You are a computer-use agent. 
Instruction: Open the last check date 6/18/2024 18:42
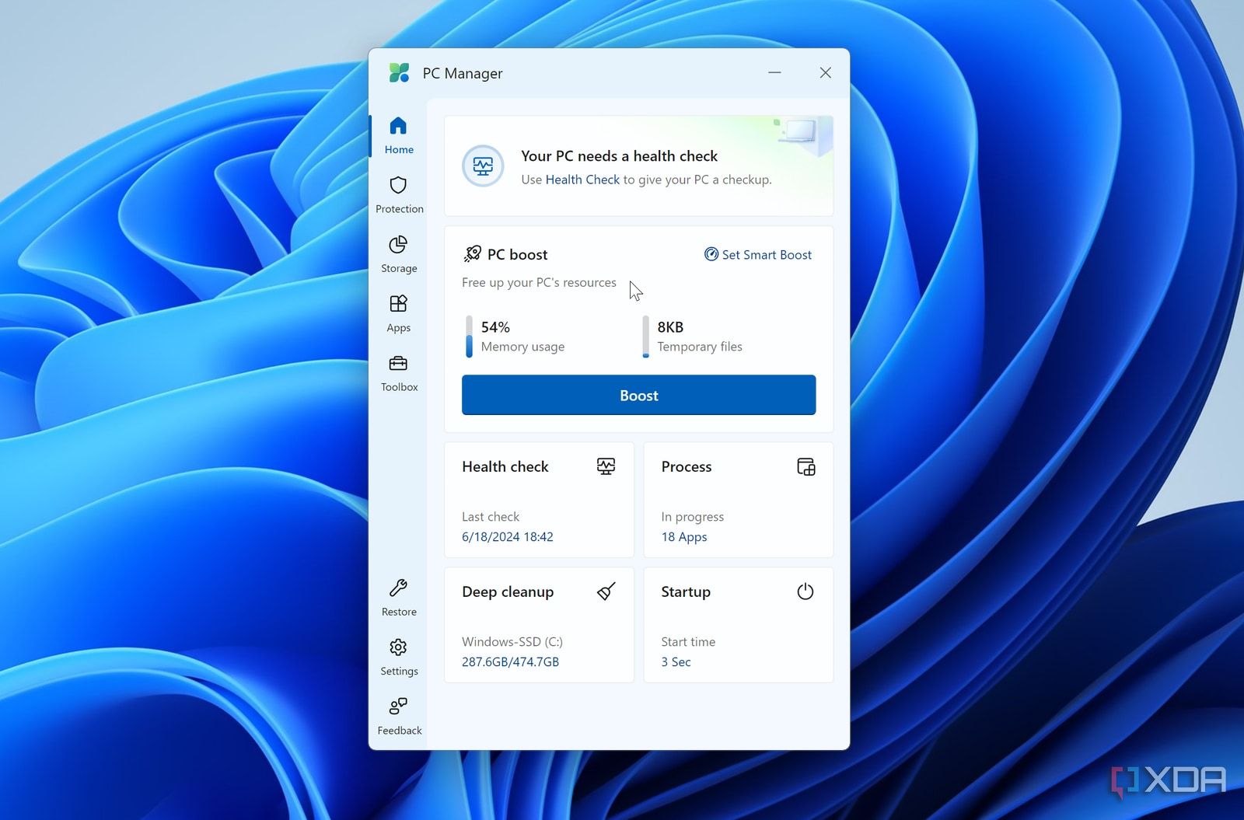(x=508, y=537)
